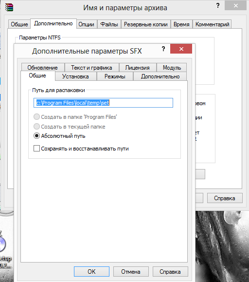Open the 'Комментарий' tab in archive dialog
Screen dimensions: 249x282
[212, 24]
